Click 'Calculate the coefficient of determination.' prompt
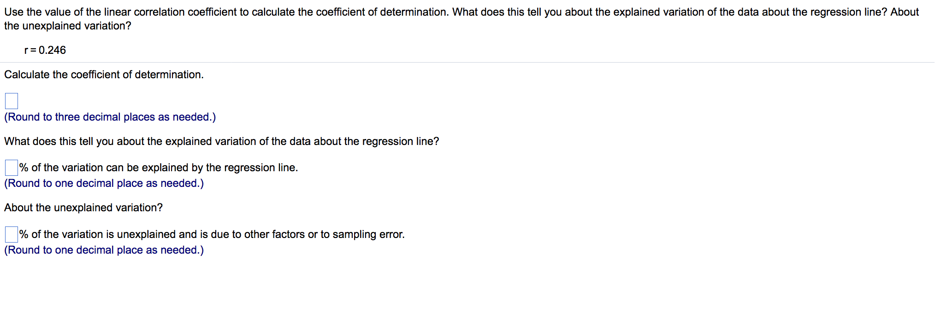 [104, 75]
